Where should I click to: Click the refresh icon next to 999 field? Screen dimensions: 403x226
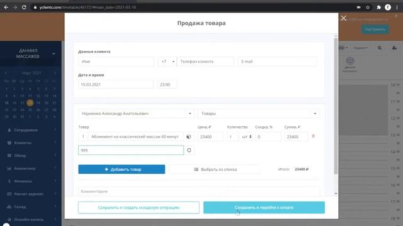click(x=189, y=150)
